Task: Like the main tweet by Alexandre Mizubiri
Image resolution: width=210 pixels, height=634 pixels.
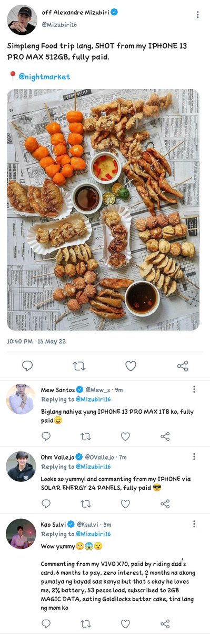Action: [131, 366]
